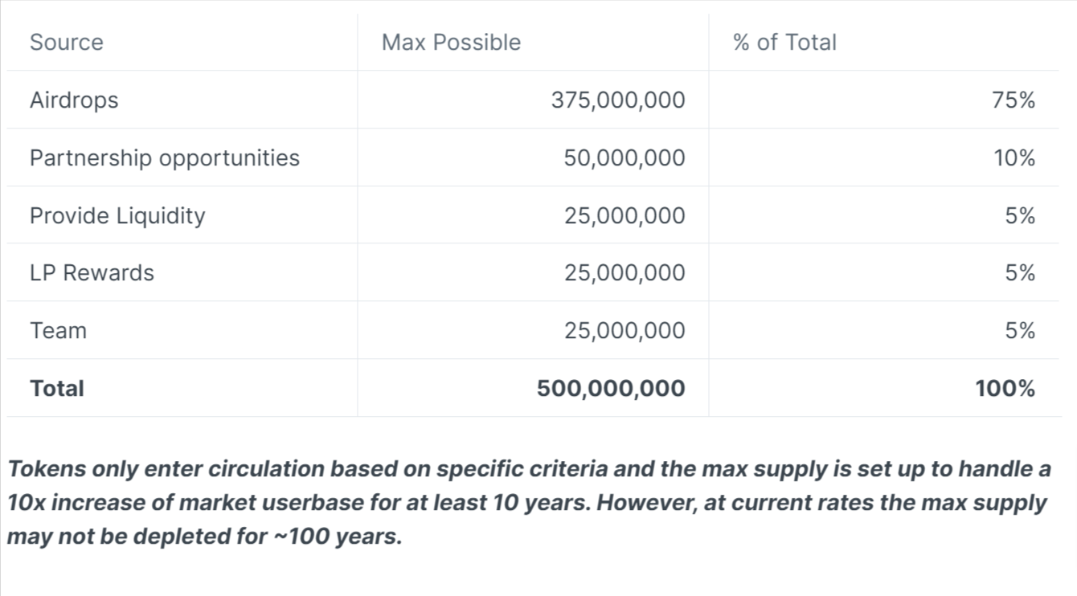Click the 100% total percentage
Viewport: 1077px width, 596px height.
click(x=1005, y=388)
